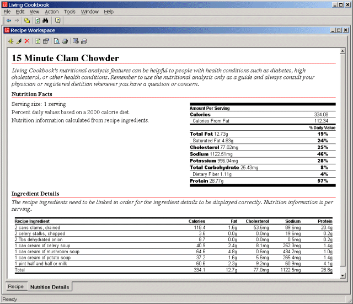Open the Action menu
The image size is (353, 304).
pyautogui.click(x=51, y=12)
